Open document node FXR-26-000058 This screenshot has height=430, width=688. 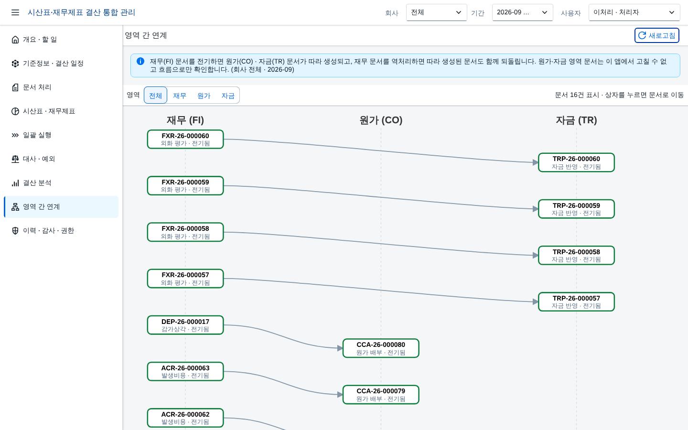point(185,232)
